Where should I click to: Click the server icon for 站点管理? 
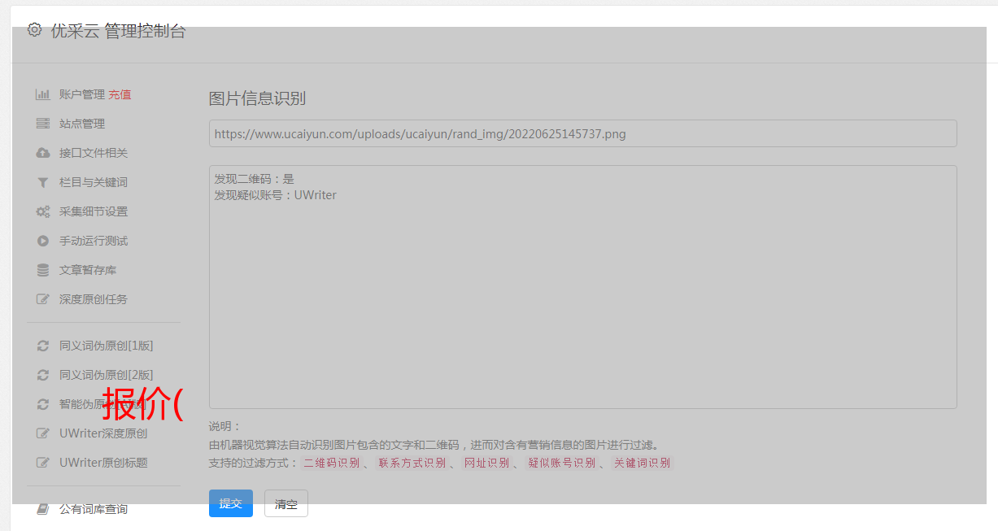(43, 124)
